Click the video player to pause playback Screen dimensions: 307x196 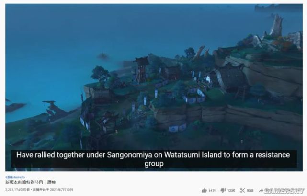pos(154,87)
